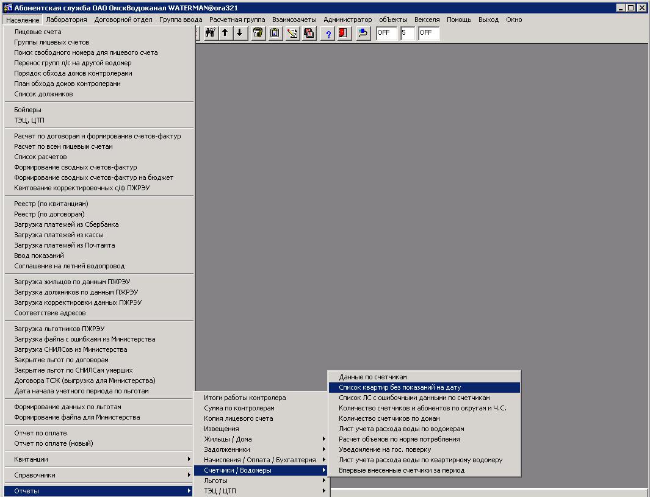
Task: Open the Жильцы / Дома submenu
Action: [x=261, y=439]
